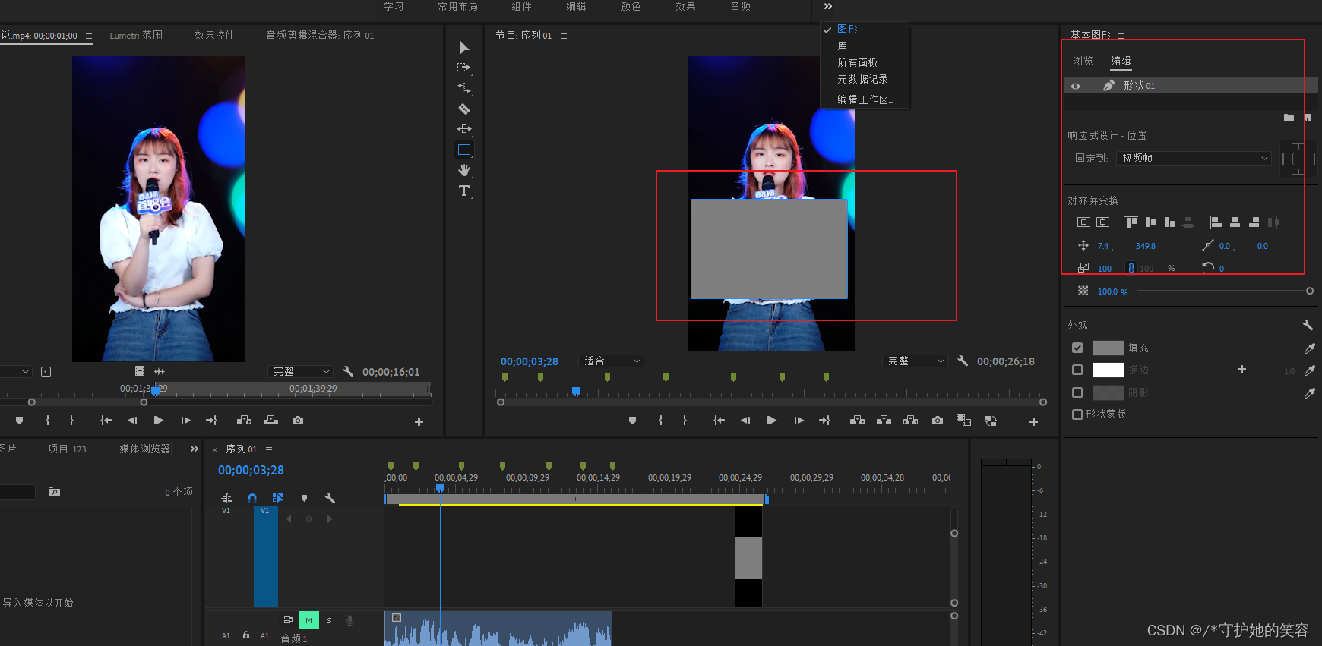Image resolution: width=1322 pixels, height=646 pixels.
Task: Click eyedropper next to fill color
Action: click(x=1309, y=348)
